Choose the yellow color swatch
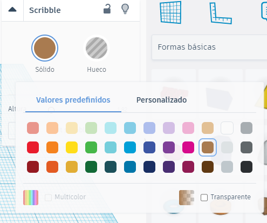The image size is (267, 223). coord(72,147)
